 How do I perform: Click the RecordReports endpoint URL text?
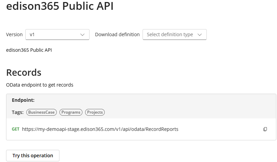[100, 129]
